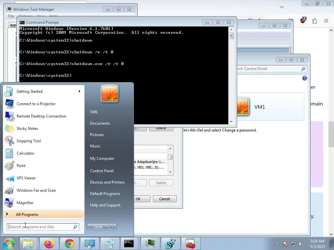The height and width of the screenshot is (250, 334).
Task: Click the Control Panel search magnifier
Action: click(303, 69)
